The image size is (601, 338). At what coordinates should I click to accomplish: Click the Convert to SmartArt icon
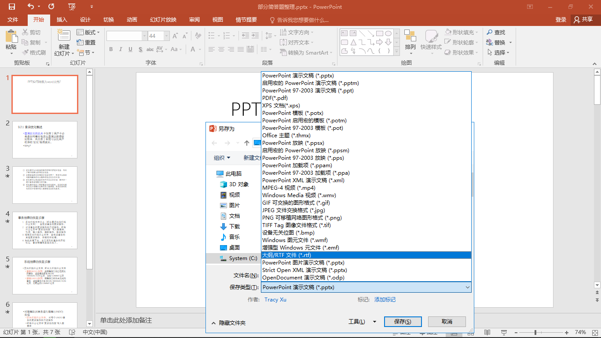tap(283, 52)
